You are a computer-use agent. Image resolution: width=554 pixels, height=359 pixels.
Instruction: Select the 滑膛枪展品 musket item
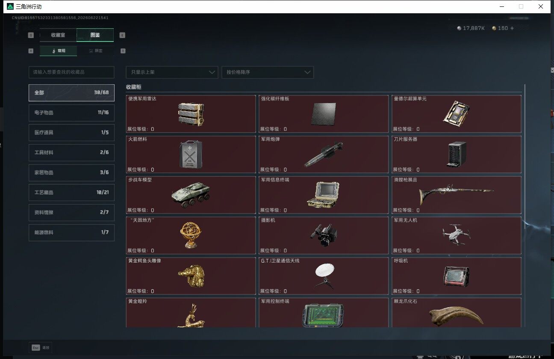pyautogui.click(x=456, y=195)
